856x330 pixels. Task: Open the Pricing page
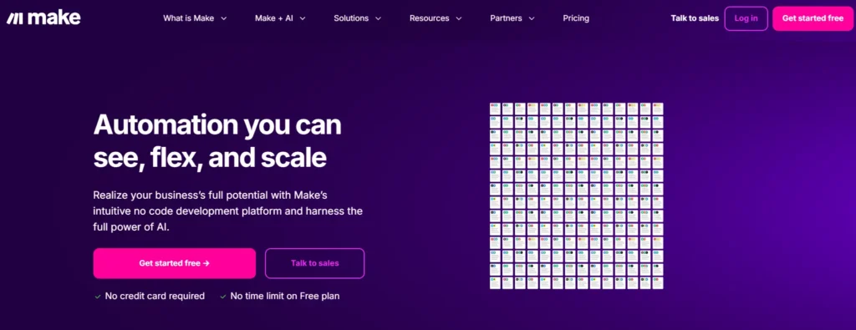point(576,18)
